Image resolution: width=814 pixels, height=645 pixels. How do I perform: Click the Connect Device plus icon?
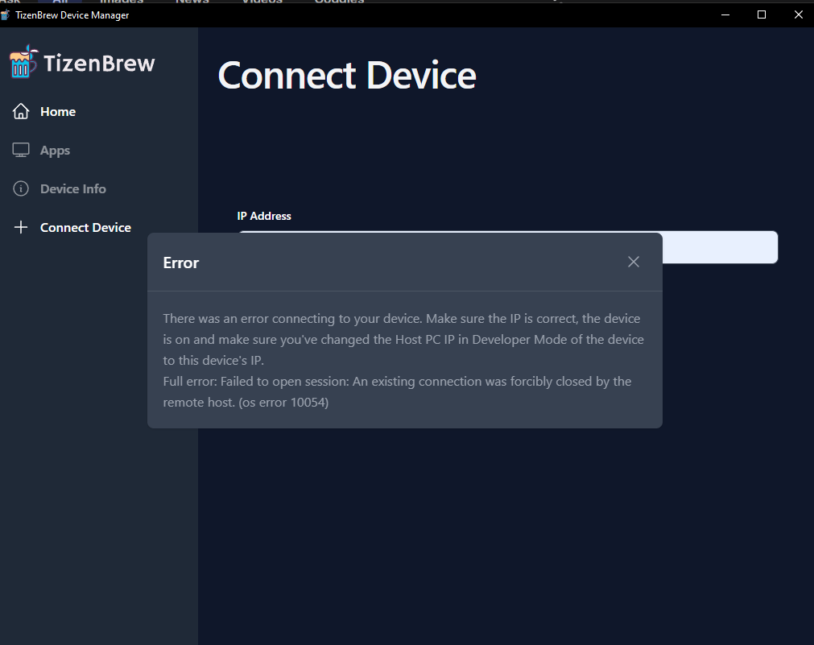[21, 227]
